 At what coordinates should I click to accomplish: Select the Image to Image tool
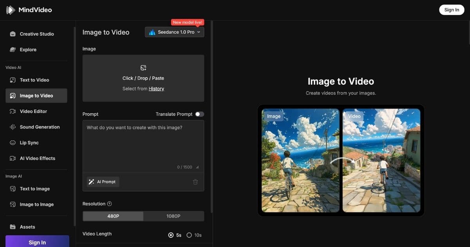point(36,204)
